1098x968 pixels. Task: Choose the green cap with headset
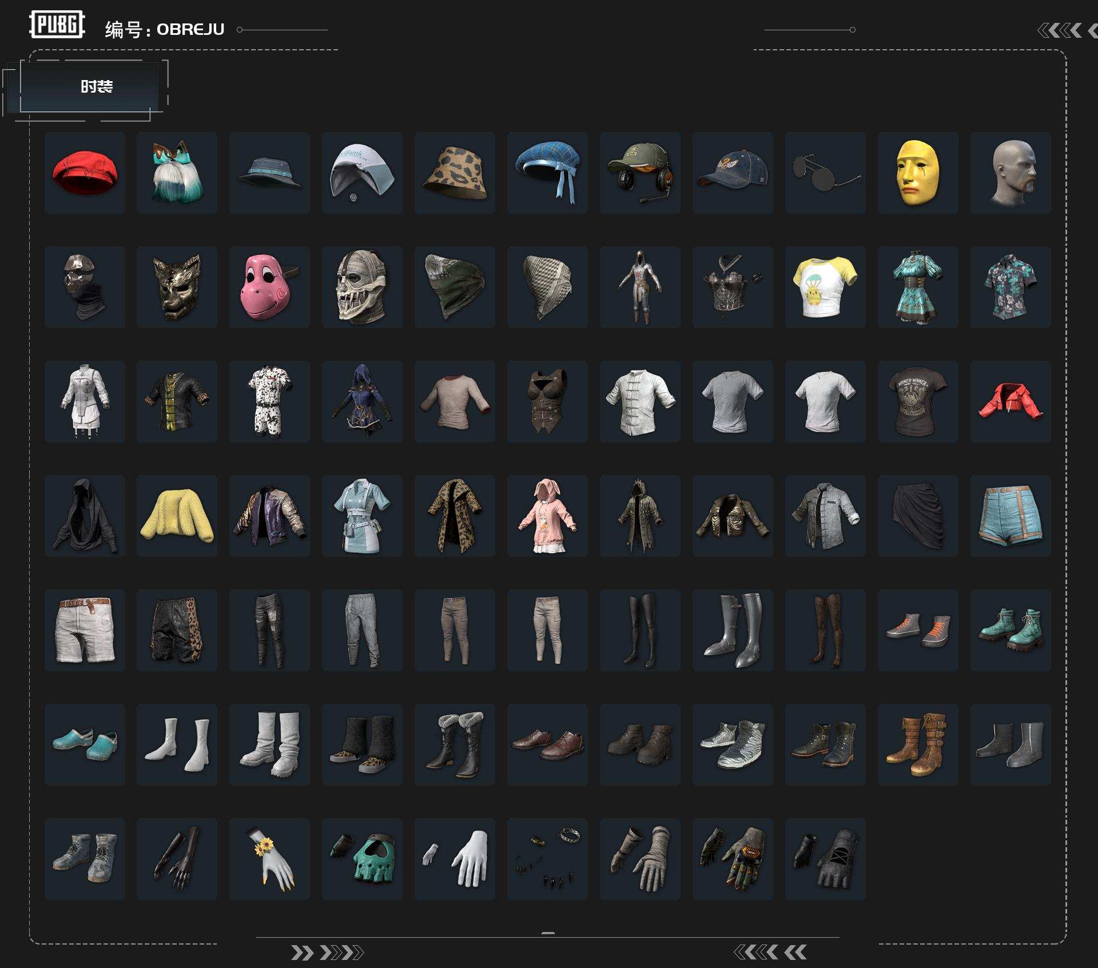[x=640, y=173]
